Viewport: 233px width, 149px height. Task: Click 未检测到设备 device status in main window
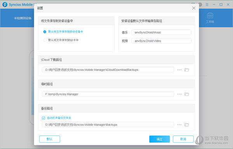click(x=23, y=18)
